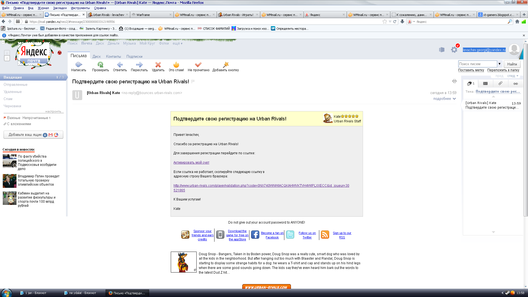Click the Doug Snop character thumbnail

(x=184, y=262)
